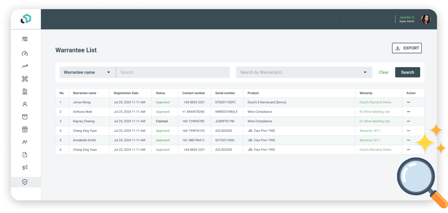Open EU Wine labelling rule link for Anthony Matt
Viewport: 448px width, 213px height.
coord(374,112)
